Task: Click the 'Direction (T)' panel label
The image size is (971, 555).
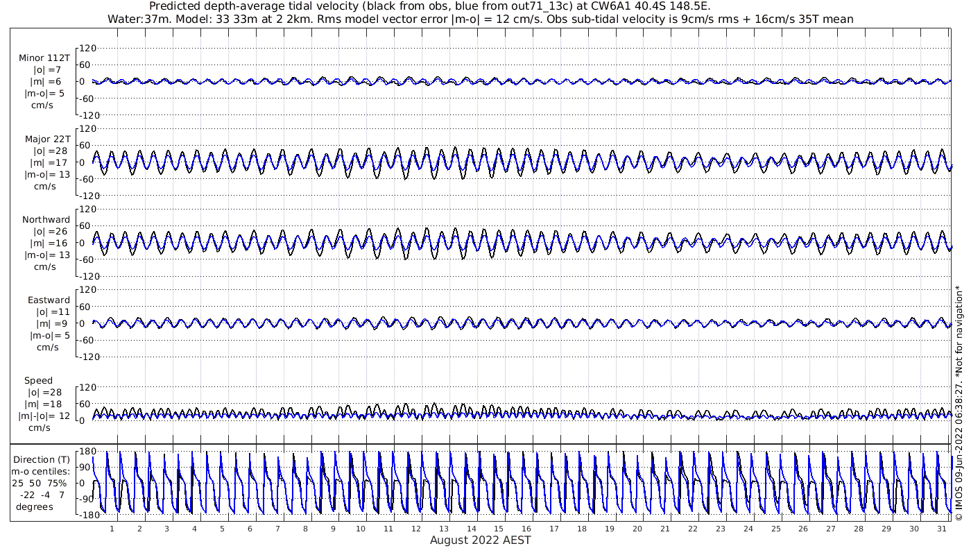Action: pos(42,459)
